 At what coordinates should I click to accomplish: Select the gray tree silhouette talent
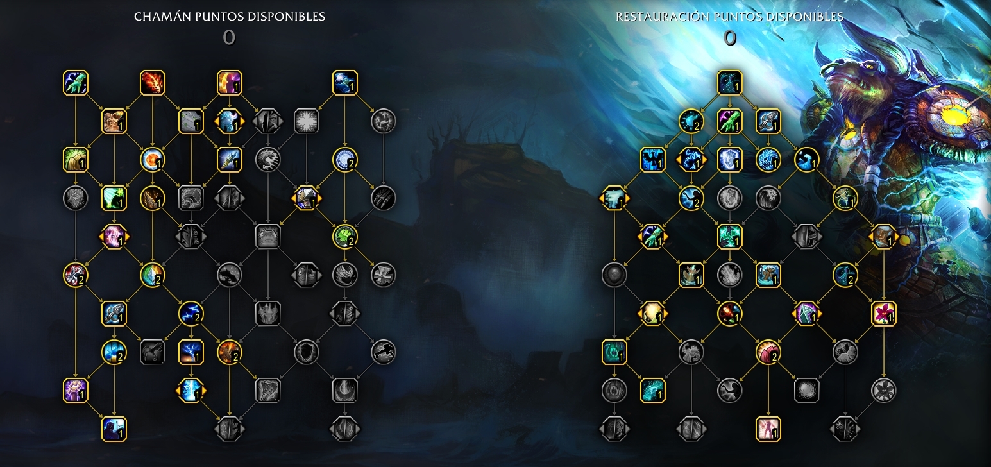pyautogui.click(x=230, y=275)
